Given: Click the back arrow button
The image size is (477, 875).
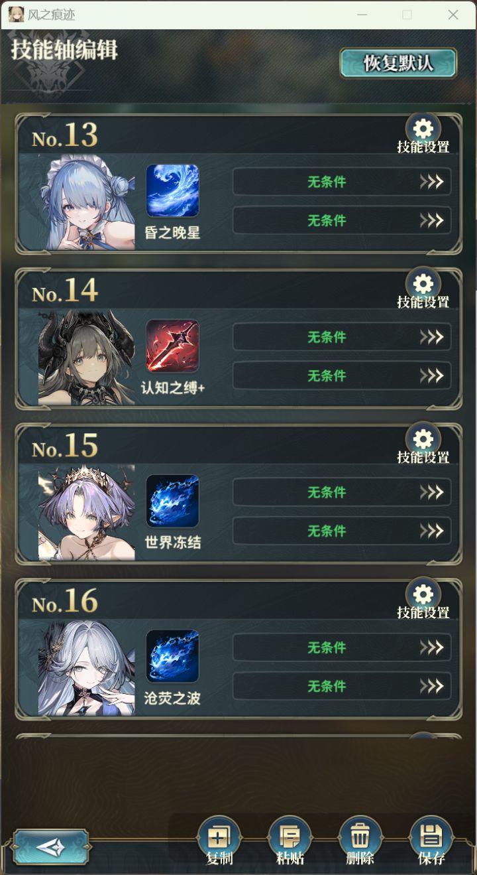Looking at the screenshot, I should pyautogui.click(x=51, y=846).
